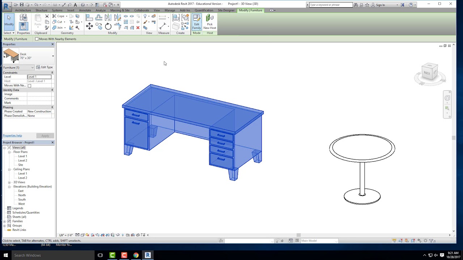Image resolution: width=463 pixels, height=260 pixels.
Task: Collapse the Phasing section
Action: [x=52, y=107]
